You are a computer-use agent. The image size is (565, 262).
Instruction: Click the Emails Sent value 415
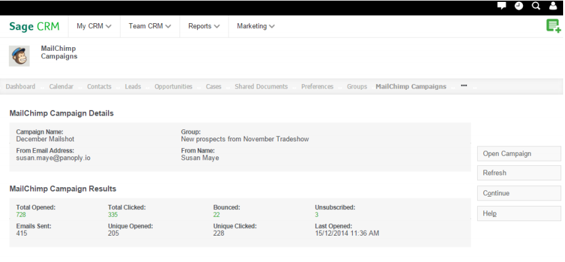(x=21, y=234)
